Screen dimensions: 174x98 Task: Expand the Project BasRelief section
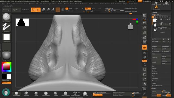click(157, 86)
